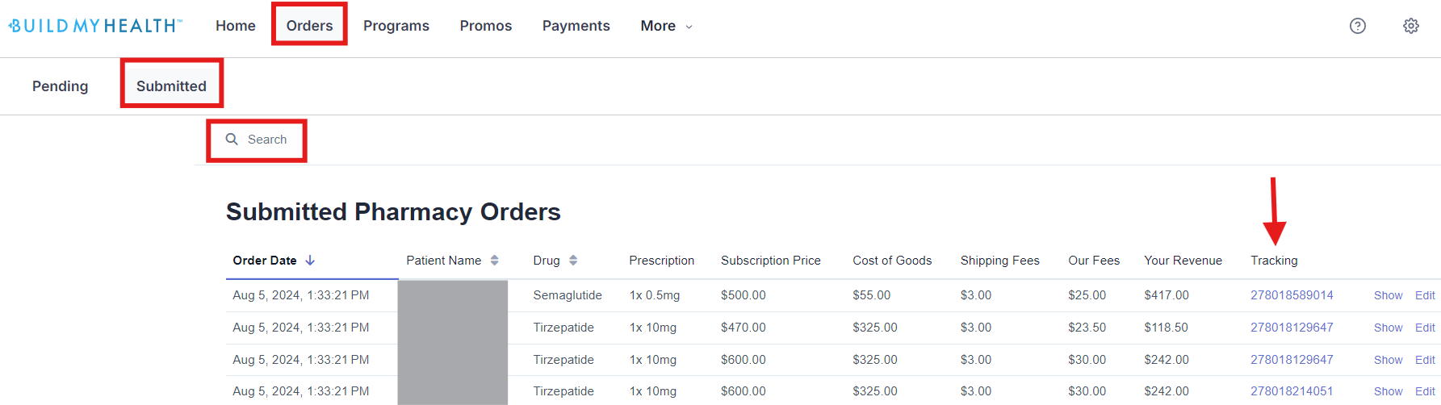Open tracking link 278018214051
The width and height of the screenshot is (1441, 405).
1292,391
